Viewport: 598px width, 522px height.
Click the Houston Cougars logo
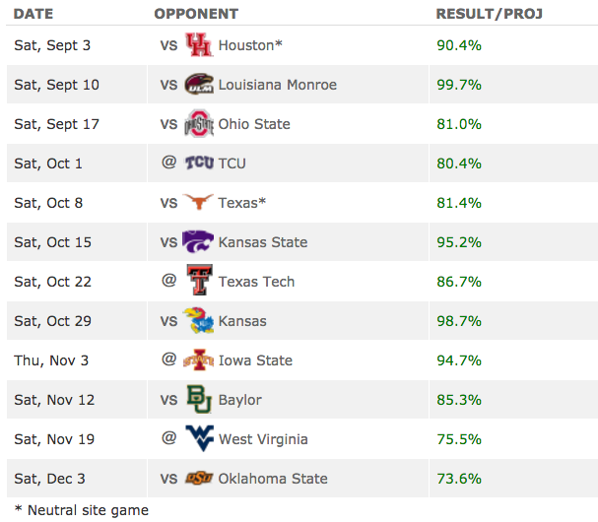198,45
